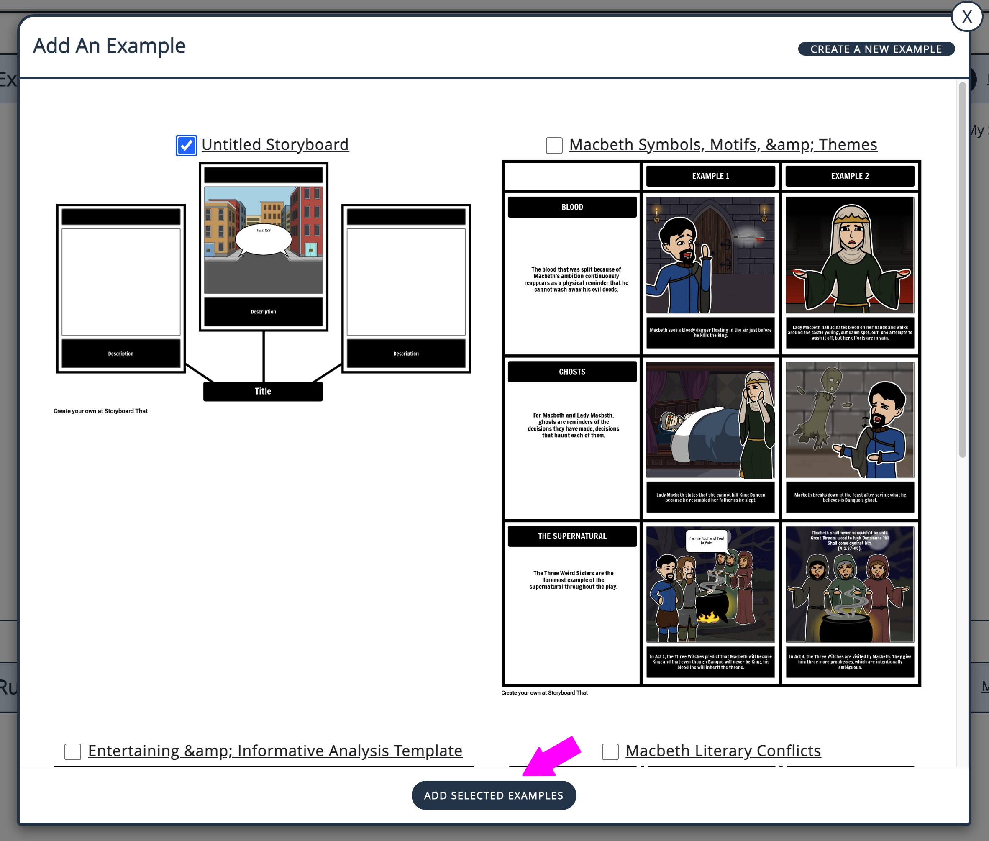989x841 pixels.
Task: Click caption 'Macbeth breaks down at the feast'
Action: coord(850,497)
